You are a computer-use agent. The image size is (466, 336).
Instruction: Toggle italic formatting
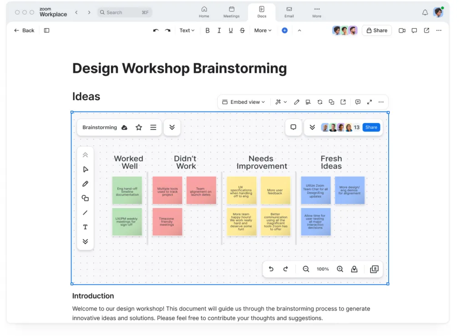219,31
